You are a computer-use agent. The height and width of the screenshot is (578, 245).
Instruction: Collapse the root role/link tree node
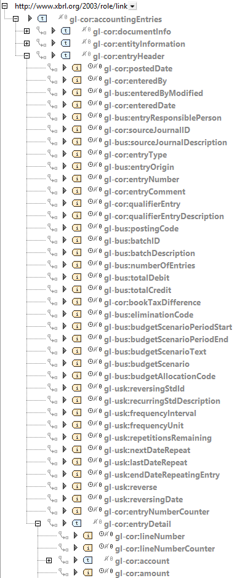[x=4, y=6]
